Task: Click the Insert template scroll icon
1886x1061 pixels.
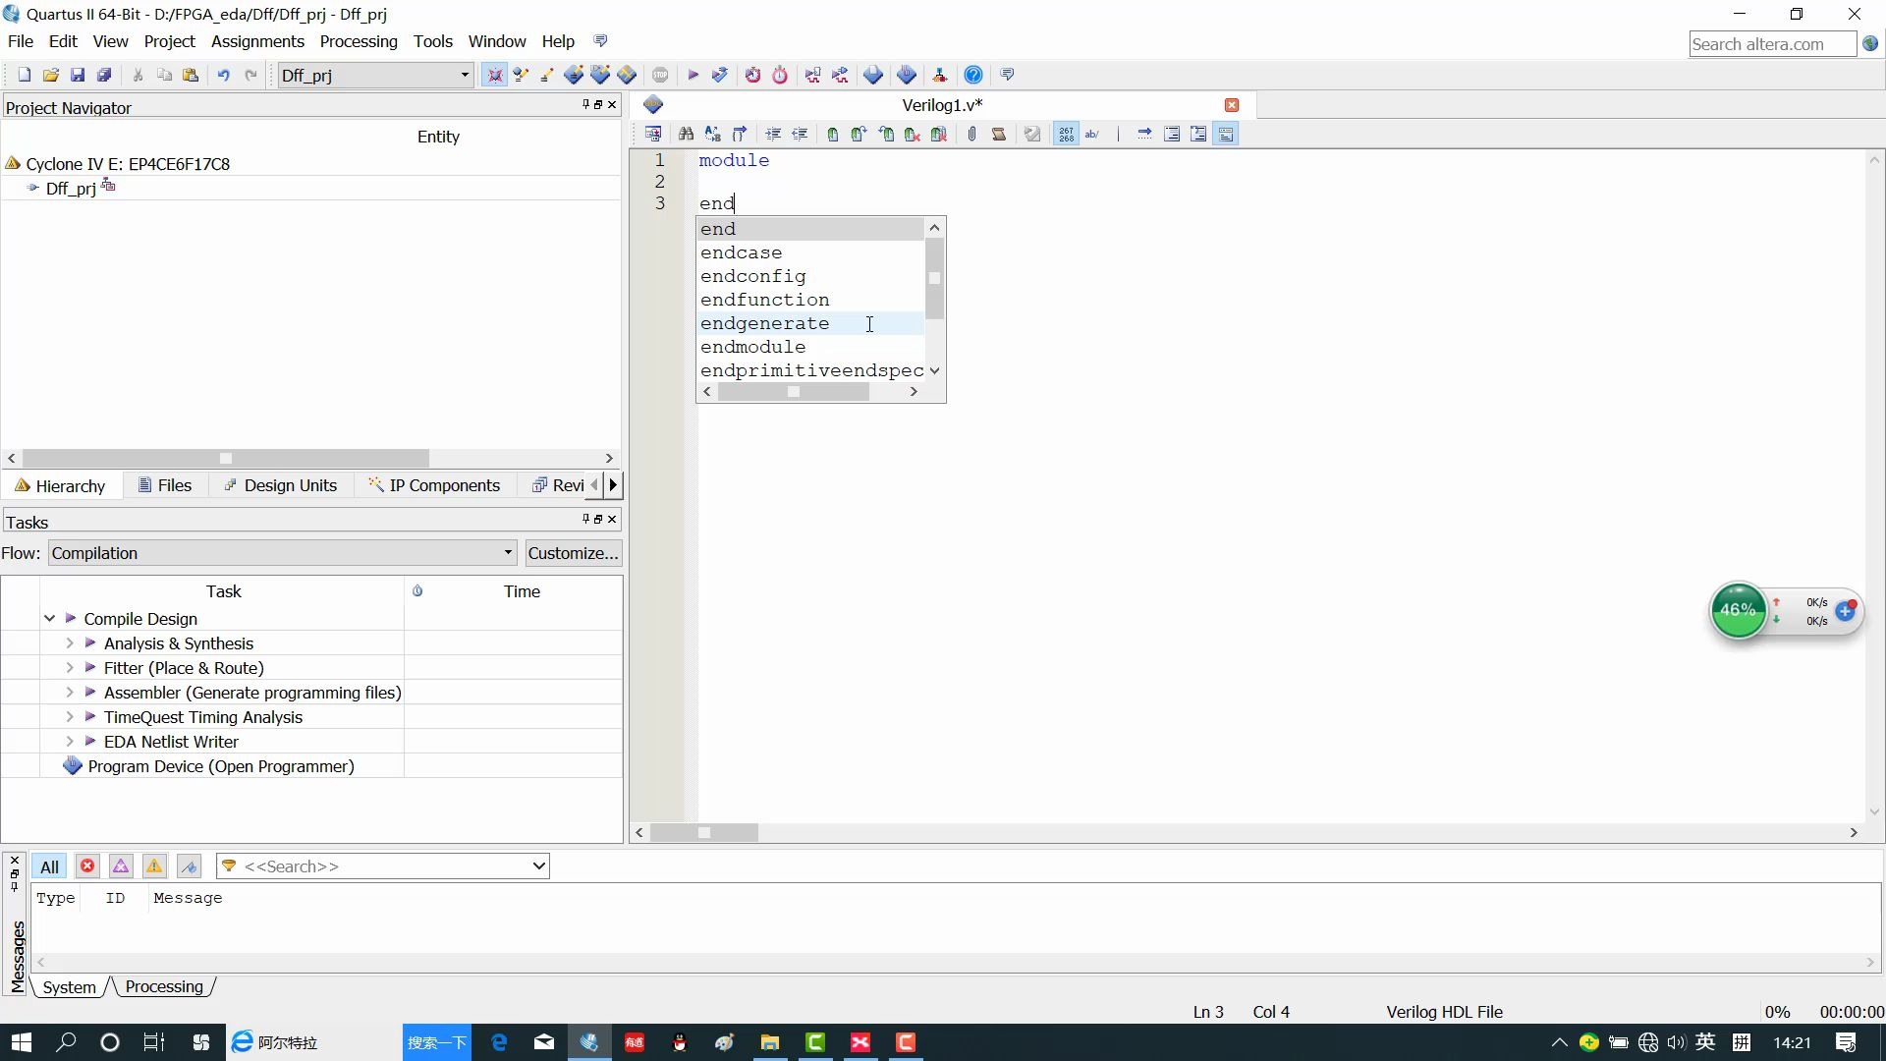Action: [x=999, y=135]
